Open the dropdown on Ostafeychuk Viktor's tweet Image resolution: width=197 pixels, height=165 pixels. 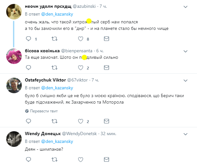(x=185, y=81)
